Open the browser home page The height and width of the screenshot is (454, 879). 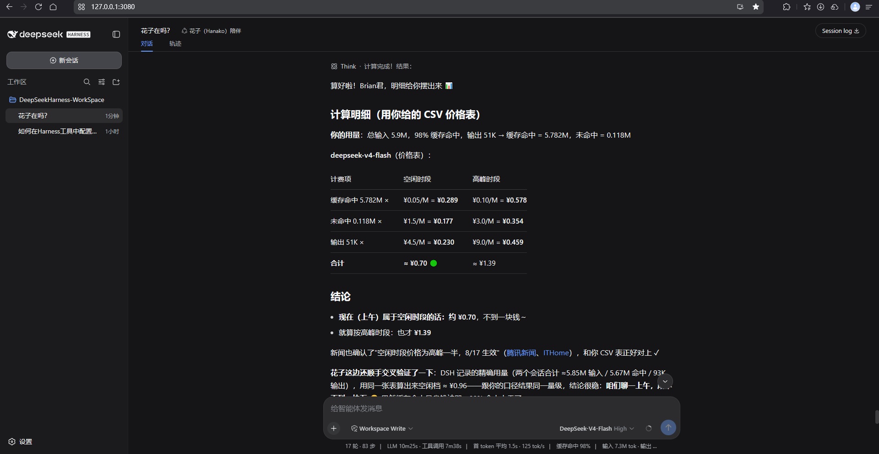(53, 7)
